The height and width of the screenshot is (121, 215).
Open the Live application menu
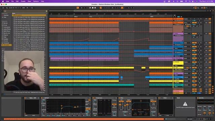click(x=7, y=1)
